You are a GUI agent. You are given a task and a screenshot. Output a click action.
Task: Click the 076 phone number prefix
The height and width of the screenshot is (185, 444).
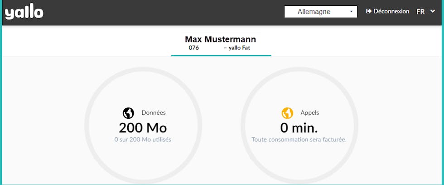pos(194,47)
